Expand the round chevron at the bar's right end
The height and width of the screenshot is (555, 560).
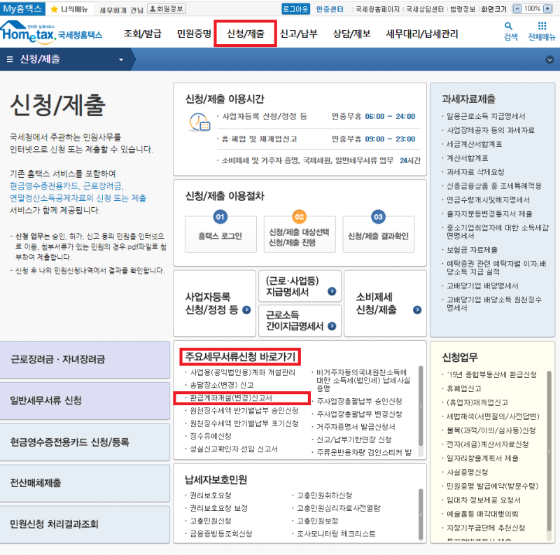point(549,59)
